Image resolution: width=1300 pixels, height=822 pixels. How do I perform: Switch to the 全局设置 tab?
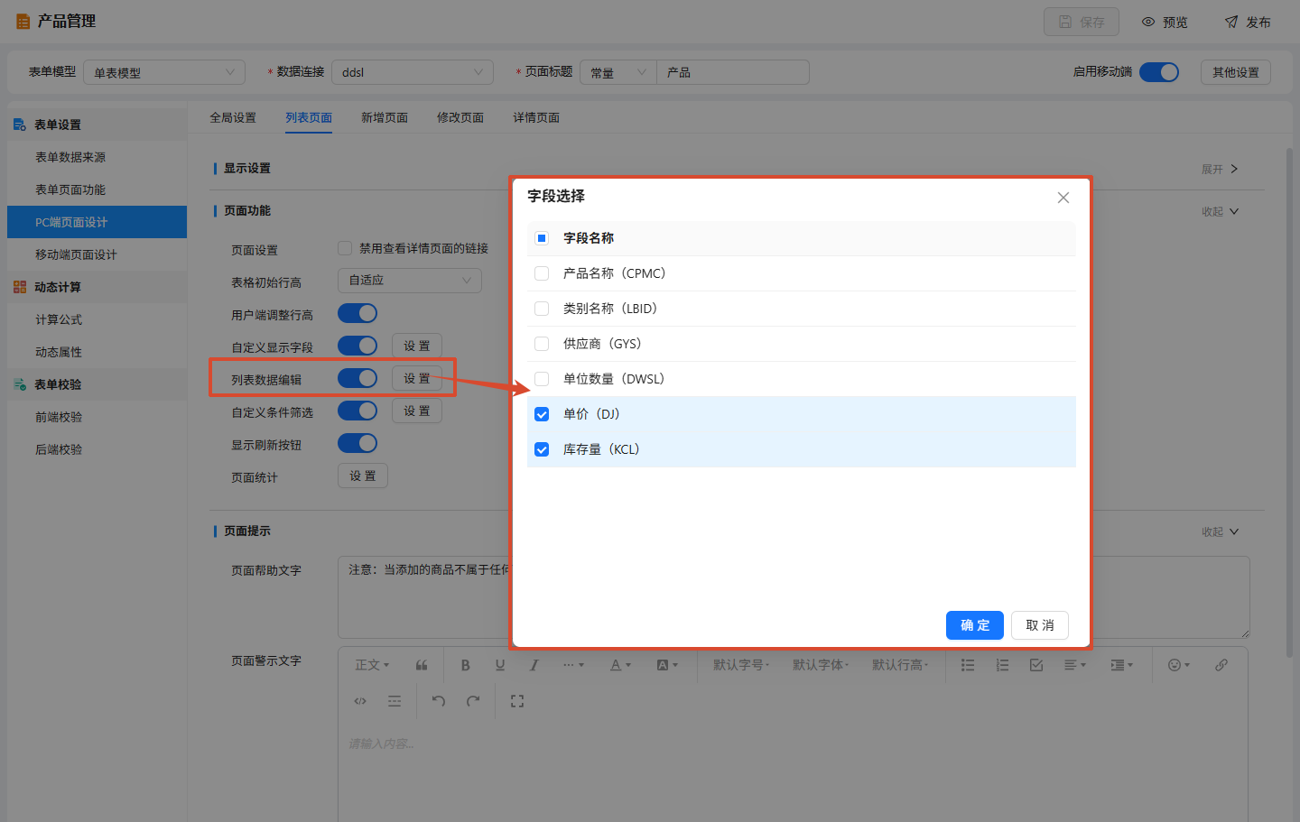[233, 117]
